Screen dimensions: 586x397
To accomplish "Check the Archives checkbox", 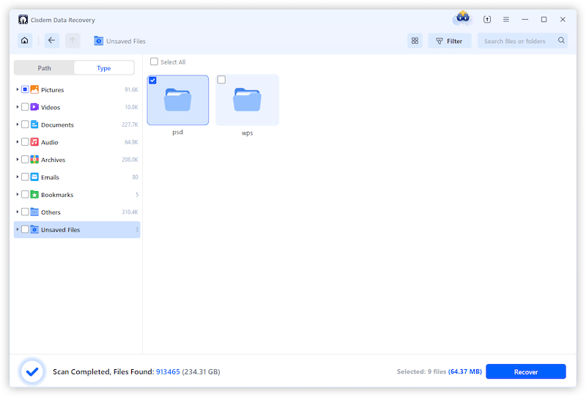I will (25, 160).
